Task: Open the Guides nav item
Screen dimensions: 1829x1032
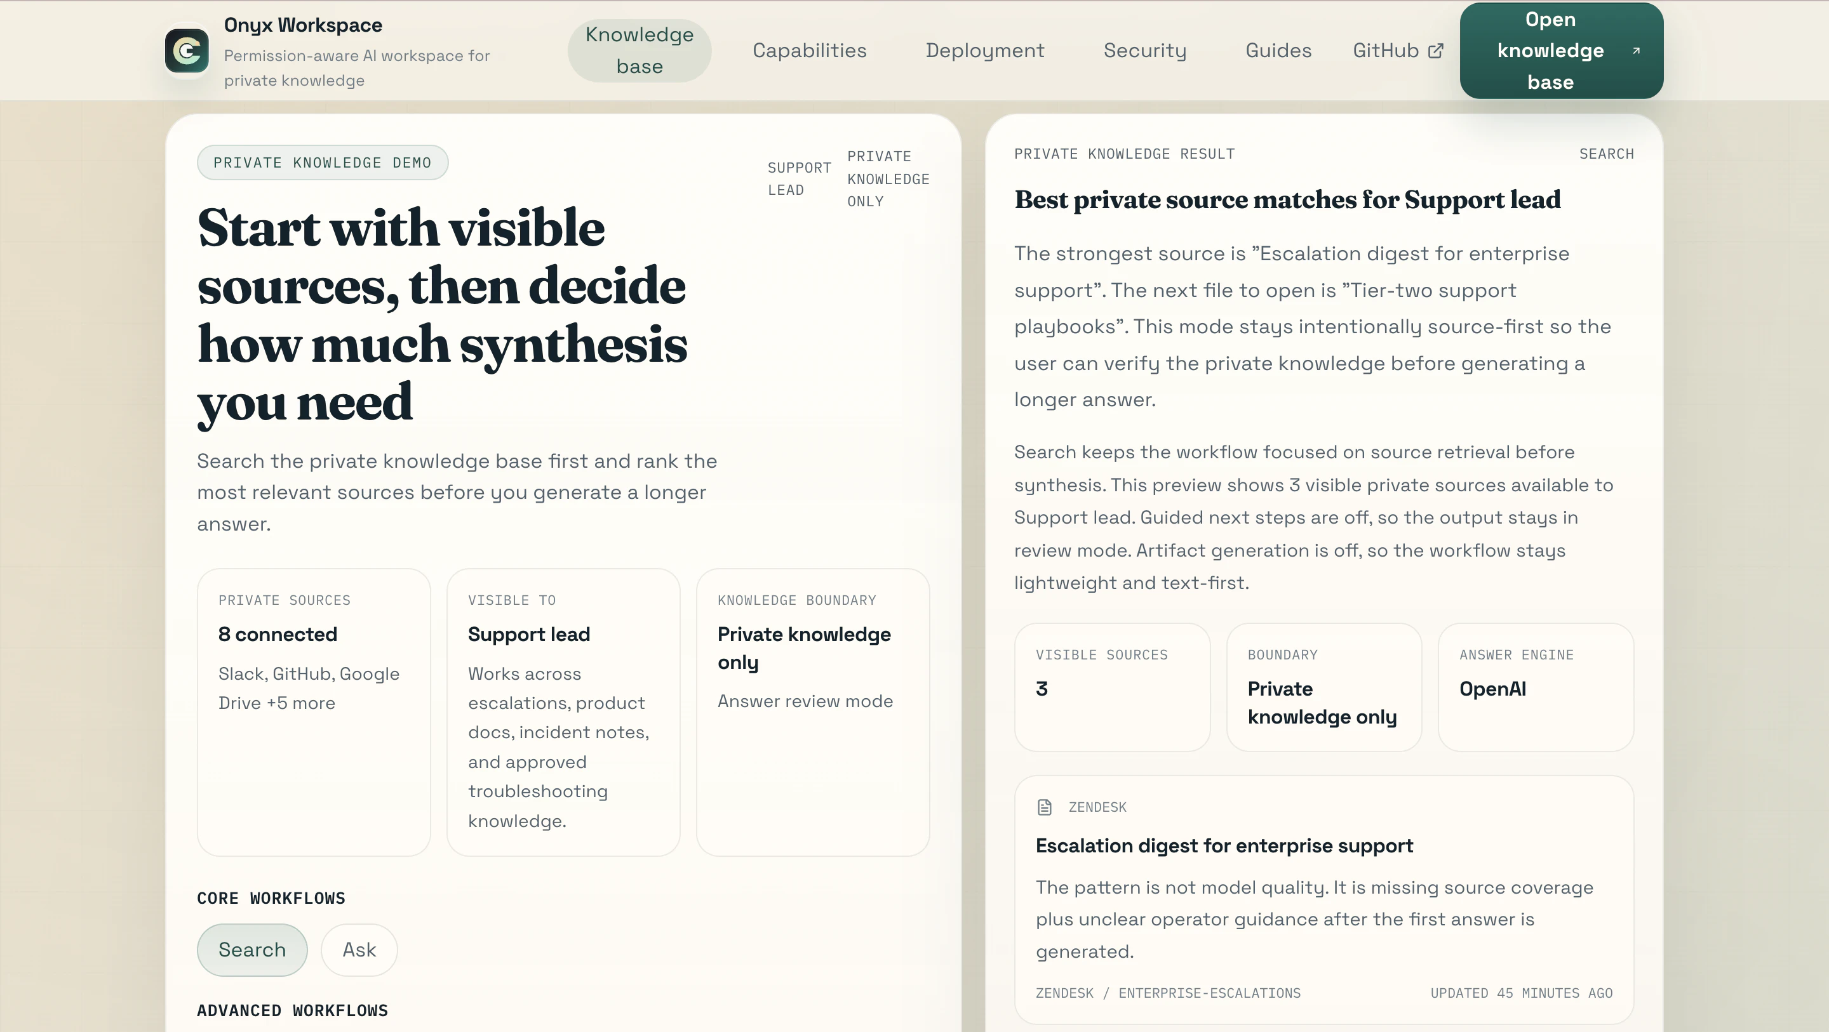Action: [1278, 50]
